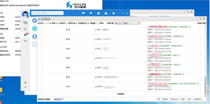Viewport: 210px width, 104px height.
Task: Open the 原始表单 print template dropdown
Action: [x=59, y=99]
